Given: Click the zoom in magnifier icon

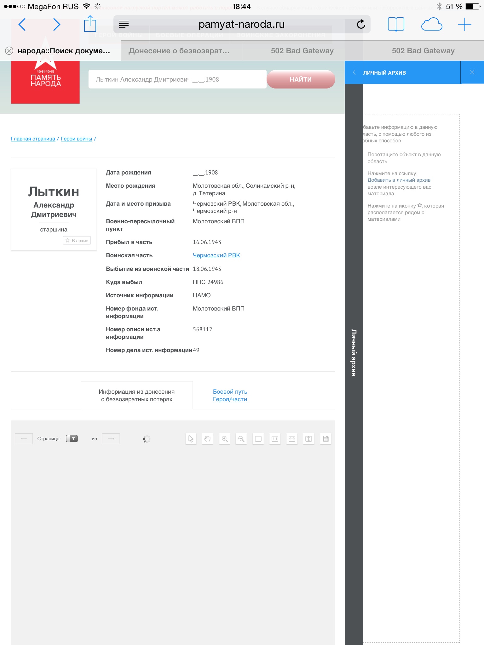Looking at the screenshot, I should (x=225, y=439).
